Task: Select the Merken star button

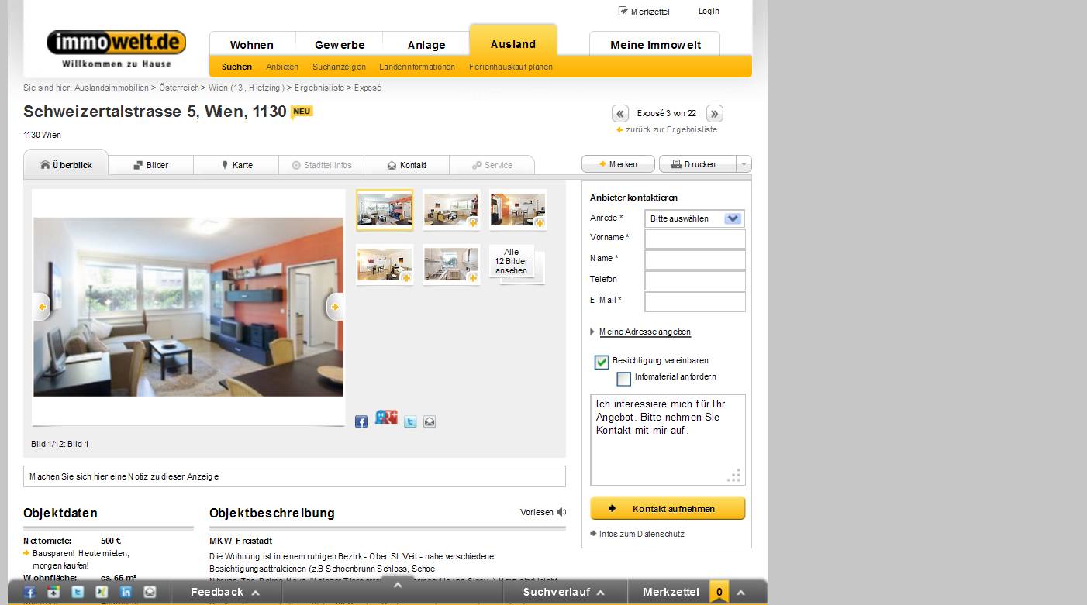Action: tap(618, 163)
